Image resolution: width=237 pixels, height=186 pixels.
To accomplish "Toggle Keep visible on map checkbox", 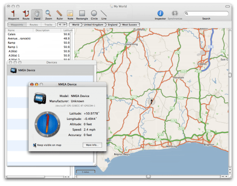I will click(35, 145).
